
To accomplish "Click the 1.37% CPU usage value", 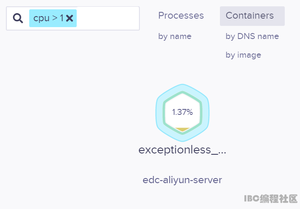I will click(182, 112).
